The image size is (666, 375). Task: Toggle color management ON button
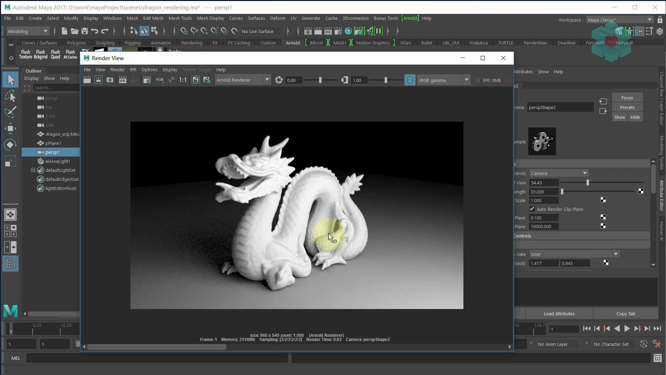click(410, 80)
